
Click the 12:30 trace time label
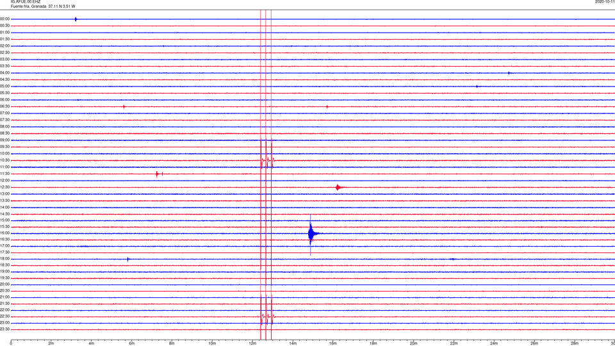5,188
